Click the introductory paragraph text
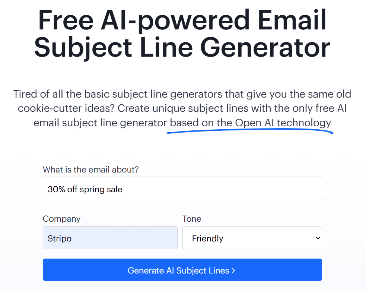Screen dimensions: 366x291 tap(183, 108)
